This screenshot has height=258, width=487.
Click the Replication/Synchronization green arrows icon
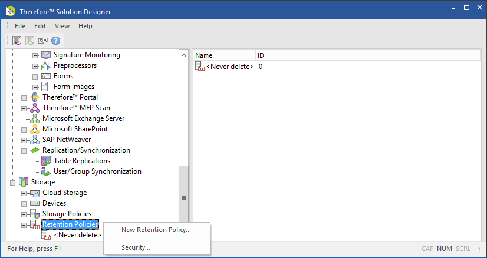coord(35,150)
